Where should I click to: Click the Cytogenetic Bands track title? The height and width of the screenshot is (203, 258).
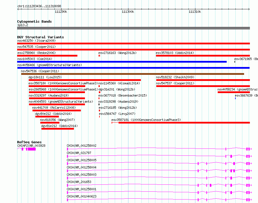(34, 21)
